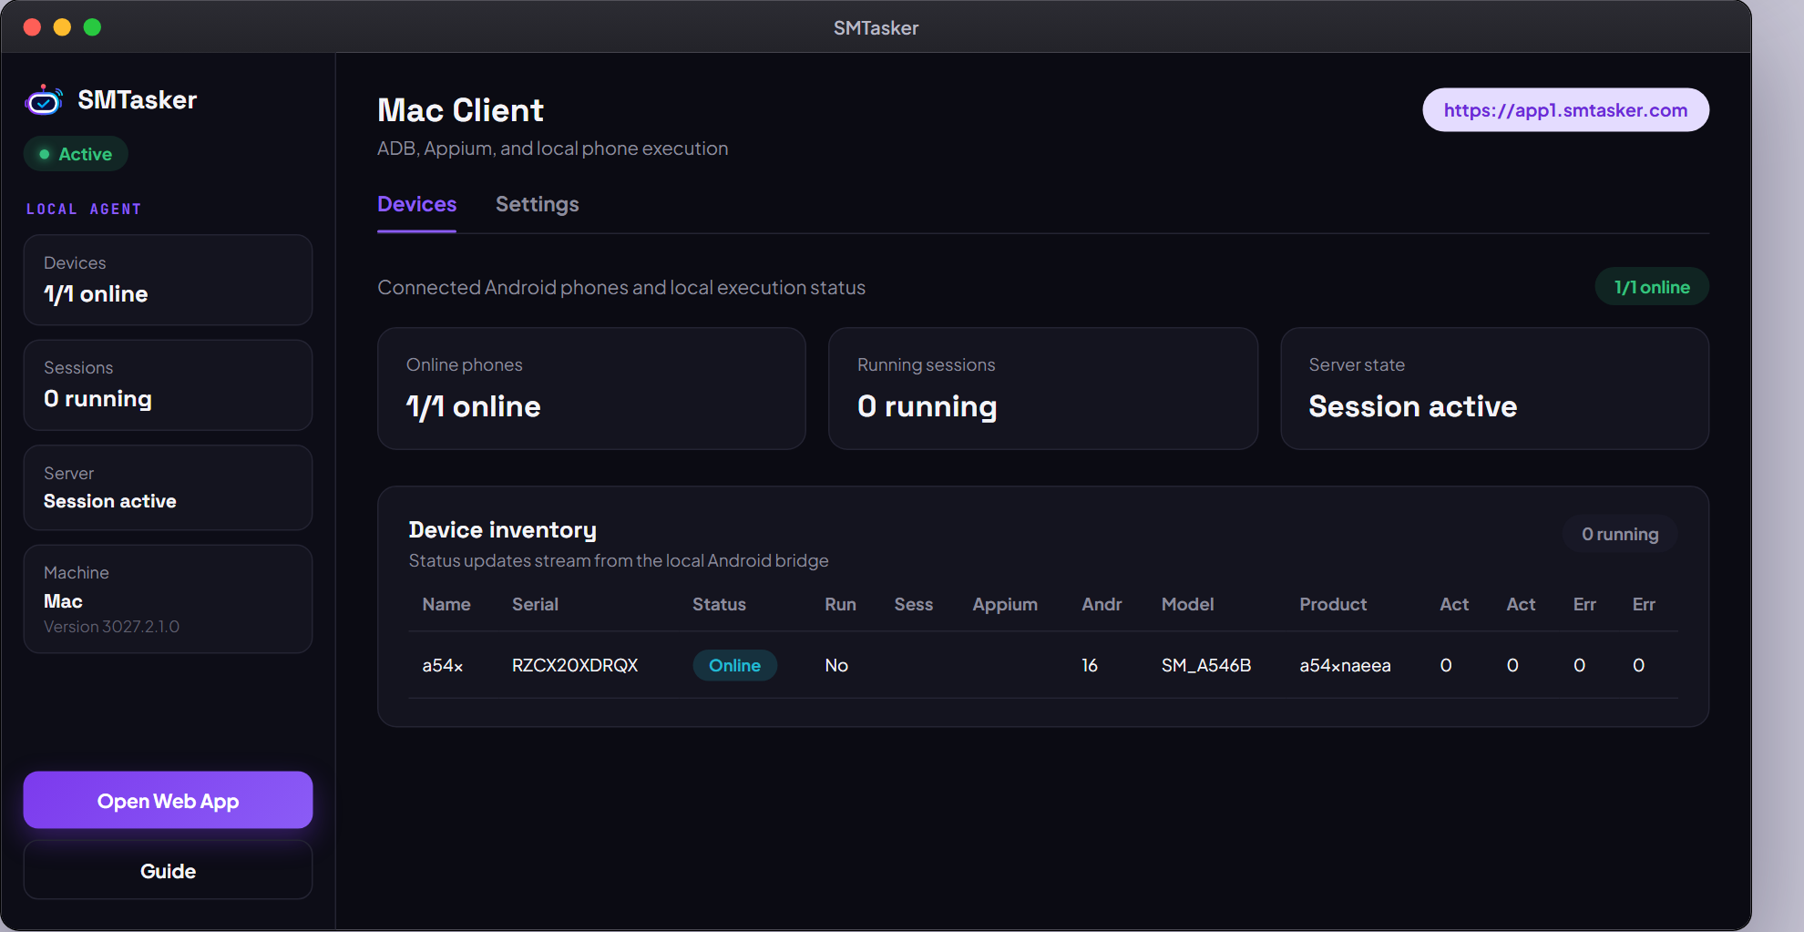The height and width of the screenshot is (932, 1804).
Task: Select the Machine Mac version card
Action: click(x=168, y=599)
